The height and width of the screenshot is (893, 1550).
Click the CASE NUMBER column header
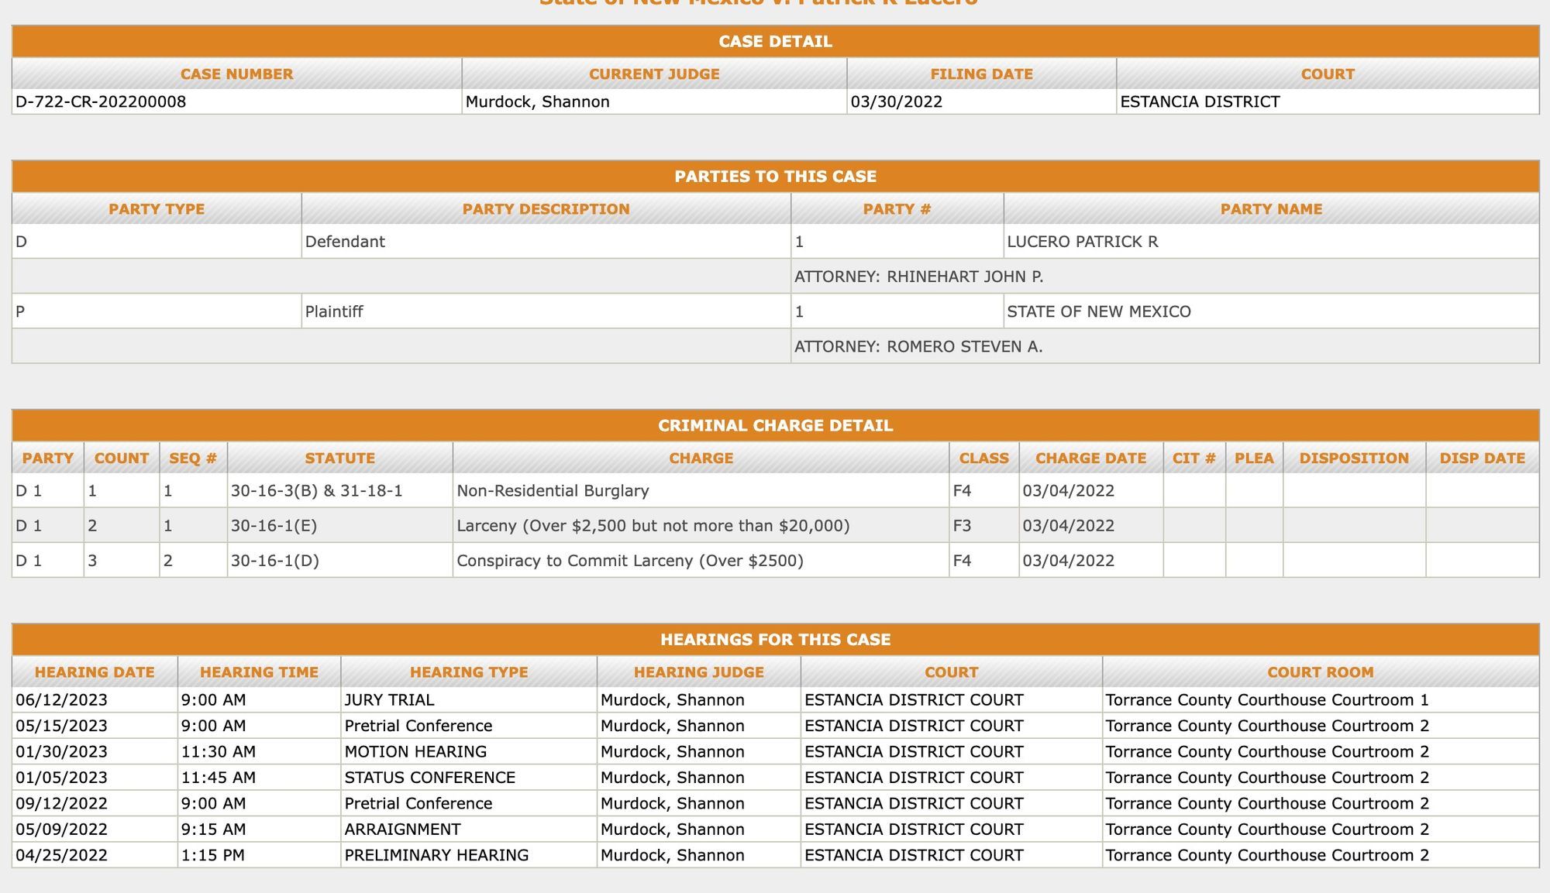point(236,74)
